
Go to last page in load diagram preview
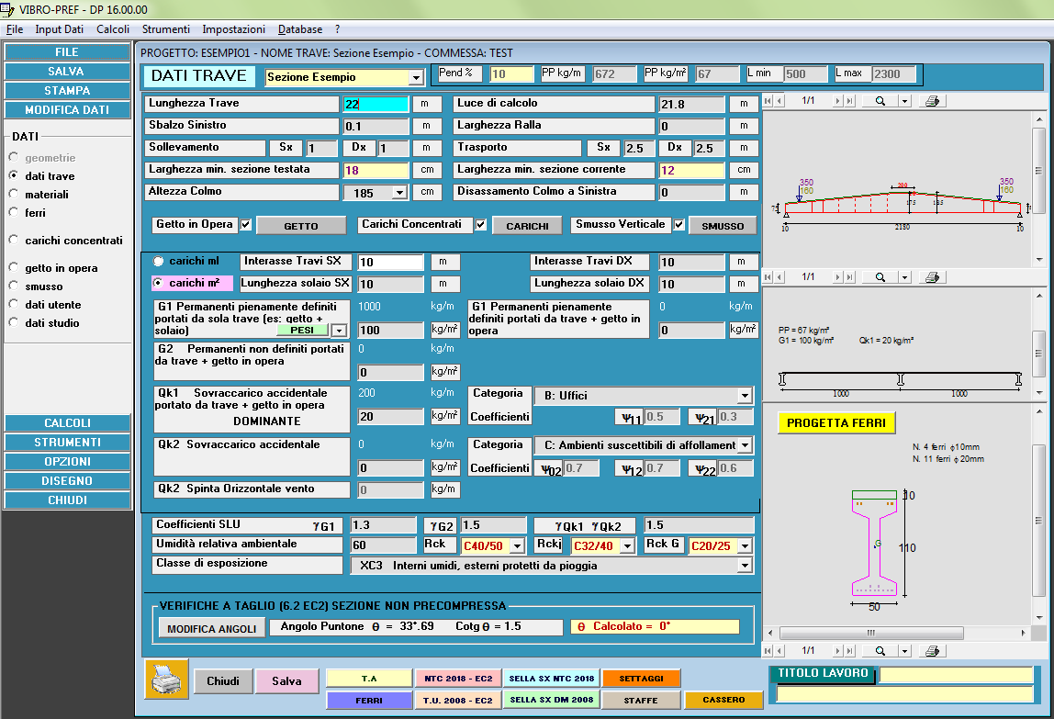pyautogui.click(x=849, y=277)
